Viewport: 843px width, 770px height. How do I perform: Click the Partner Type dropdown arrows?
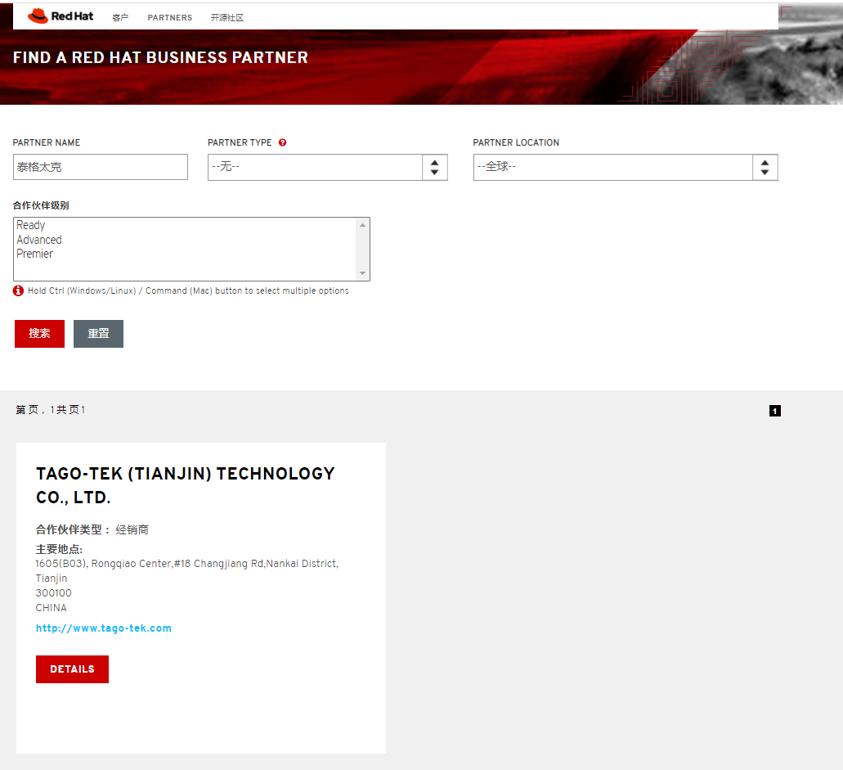click(x=435, y=168)
